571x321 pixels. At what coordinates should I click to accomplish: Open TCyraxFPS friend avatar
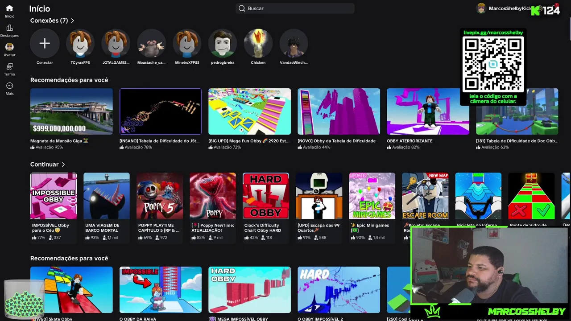tap(80, 43)
